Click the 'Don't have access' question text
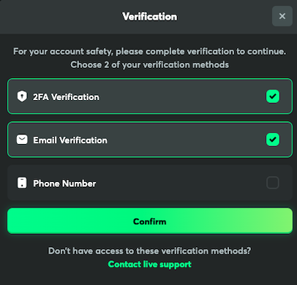Viewport: 297px width, 285px height. point(149,251)
